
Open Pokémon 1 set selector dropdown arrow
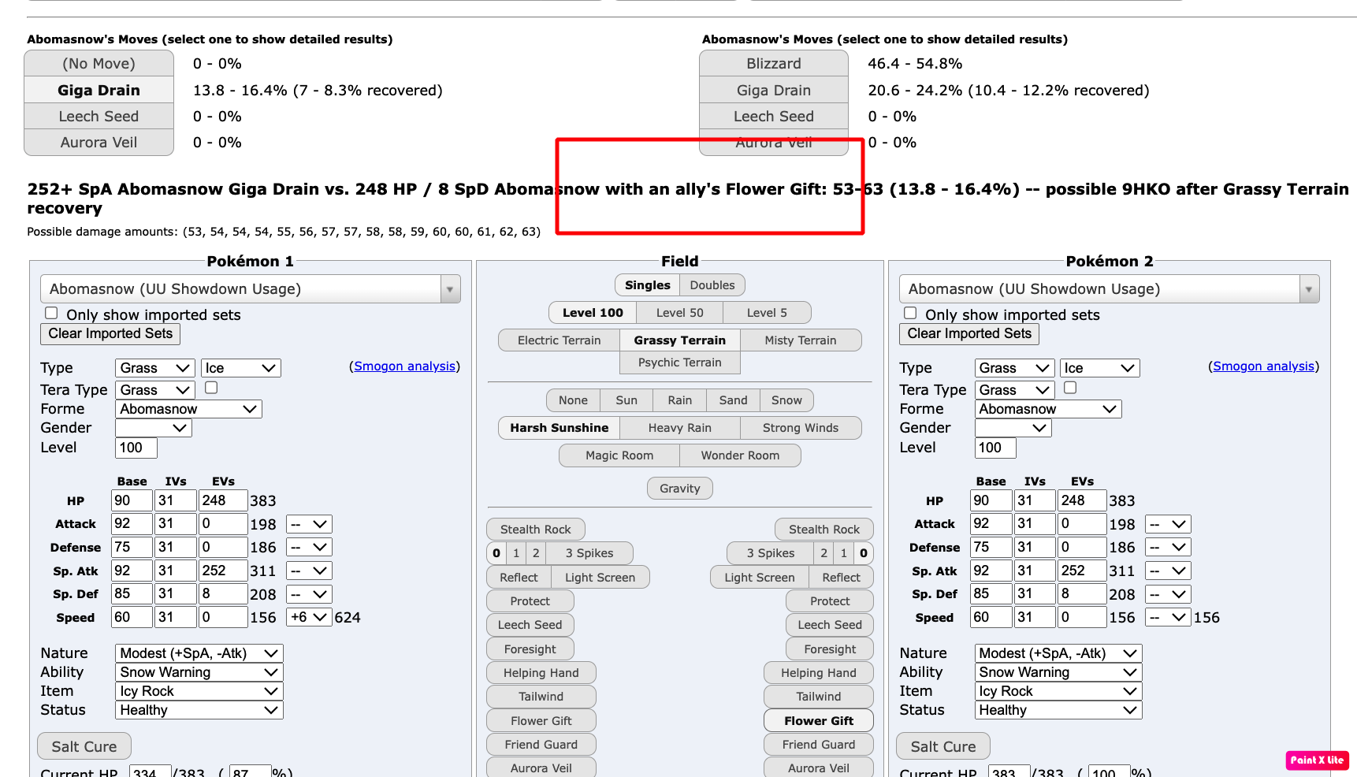pos(449,289)
